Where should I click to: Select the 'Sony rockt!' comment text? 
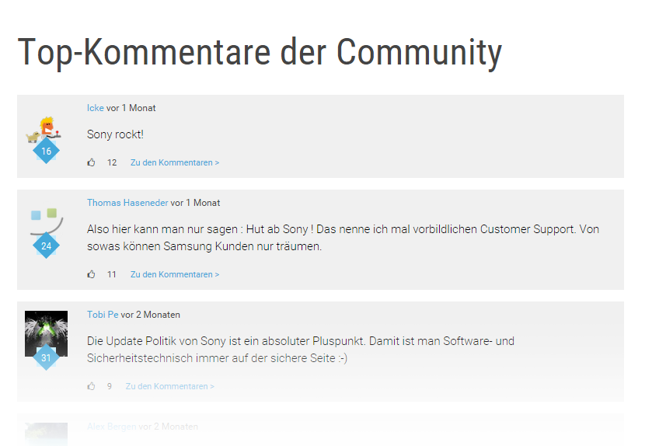[115, 134]
